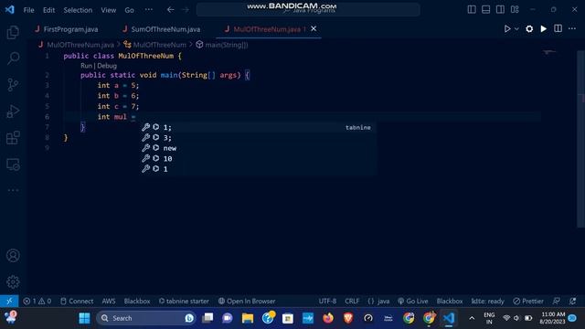This screenshot has height=329, width=585.
Task: Open the notifications bell in status bar
Action: tap(573, 301)
